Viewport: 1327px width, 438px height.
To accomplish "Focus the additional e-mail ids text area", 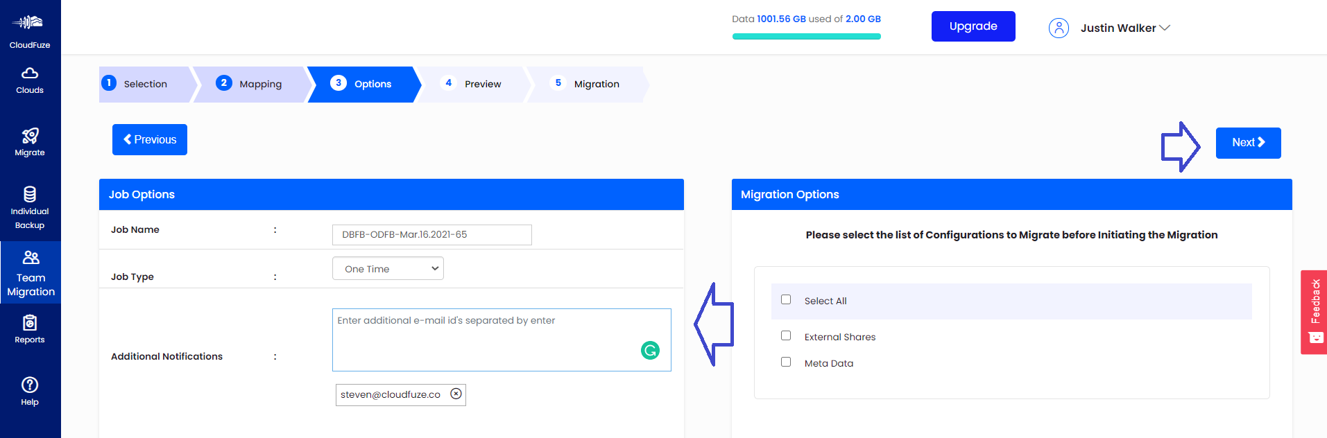I will (502, 340).
